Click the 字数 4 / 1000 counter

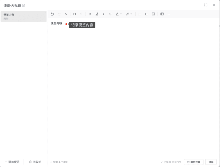(x=59, y=162)
